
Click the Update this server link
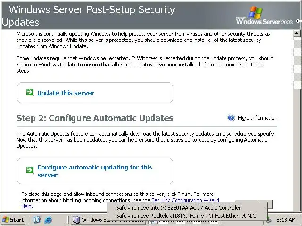click(x=66, y=93)
